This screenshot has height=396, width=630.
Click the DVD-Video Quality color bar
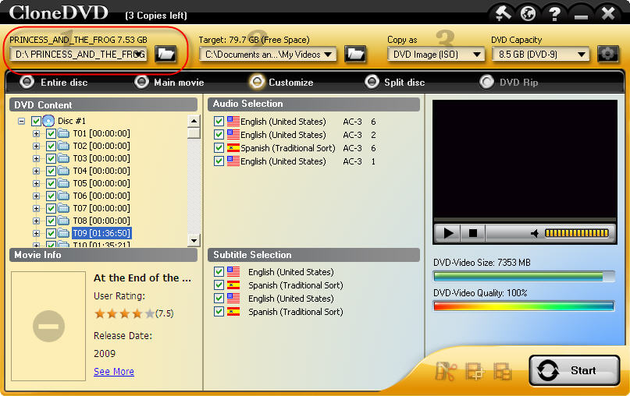524,306
